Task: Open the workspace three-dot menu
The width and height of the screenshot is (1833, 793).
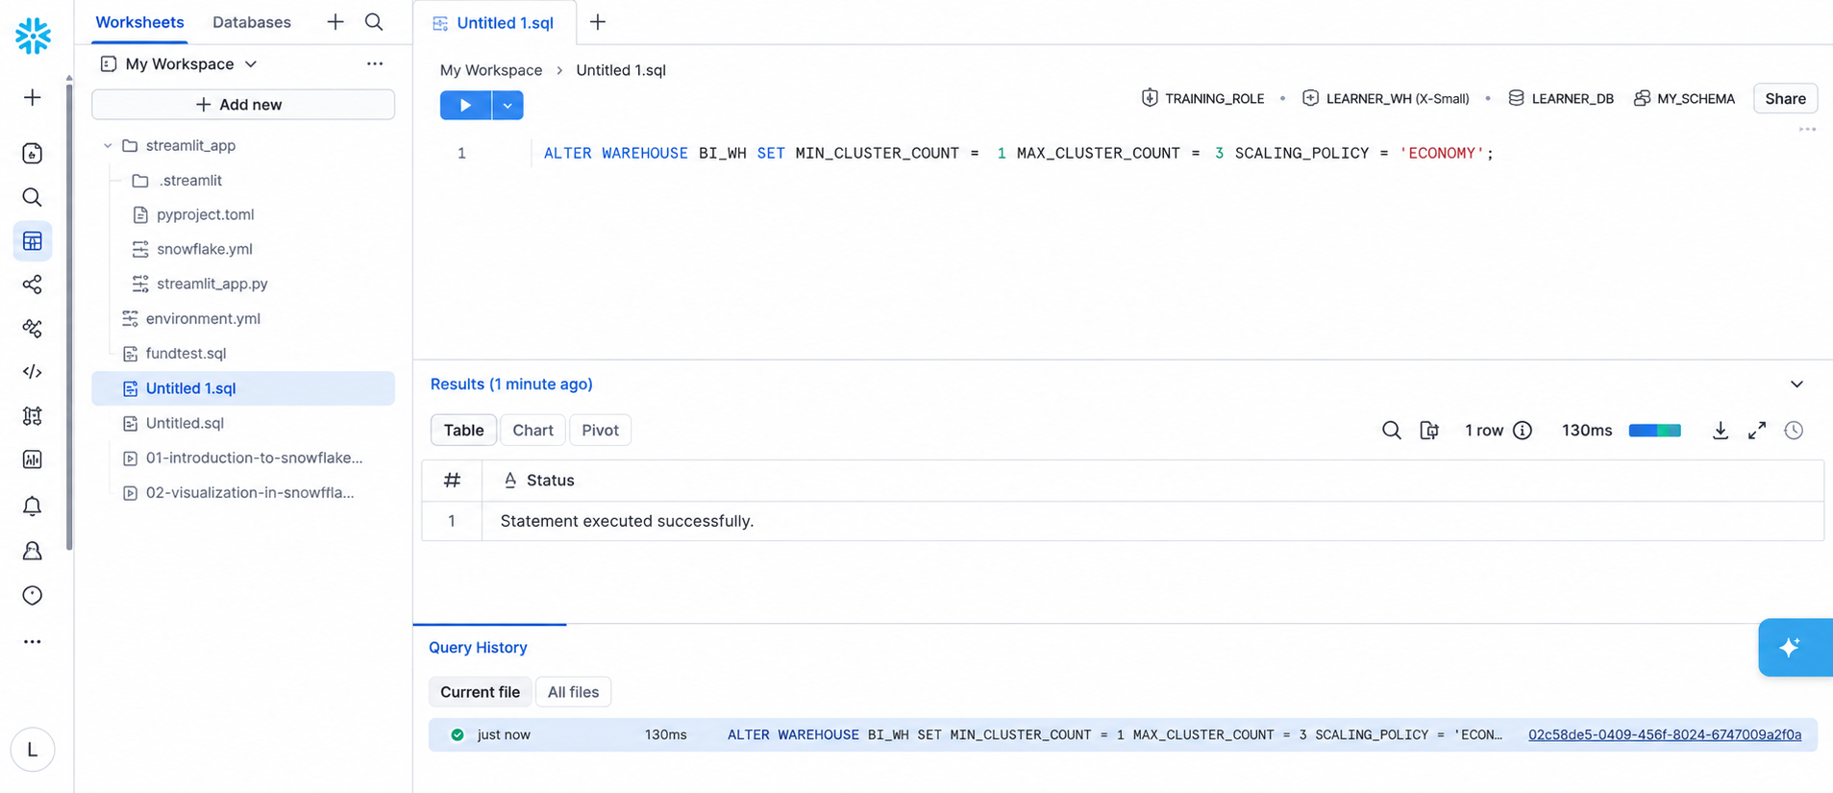Action: pyautogui.click(x=375, y=63)
